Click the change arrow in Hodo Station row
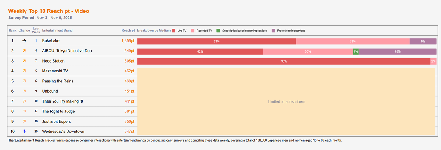The image size is (441, 150). [x=24, y=61]
